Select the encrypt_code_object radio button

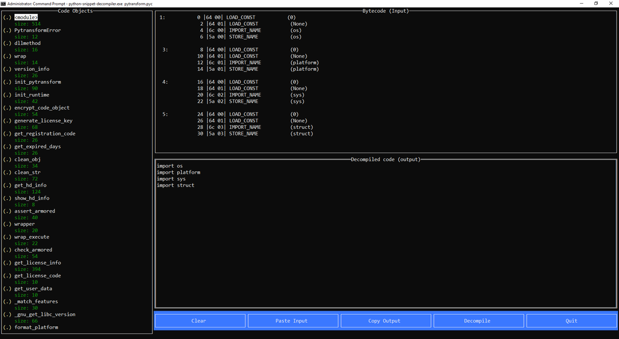coord(7,108)
